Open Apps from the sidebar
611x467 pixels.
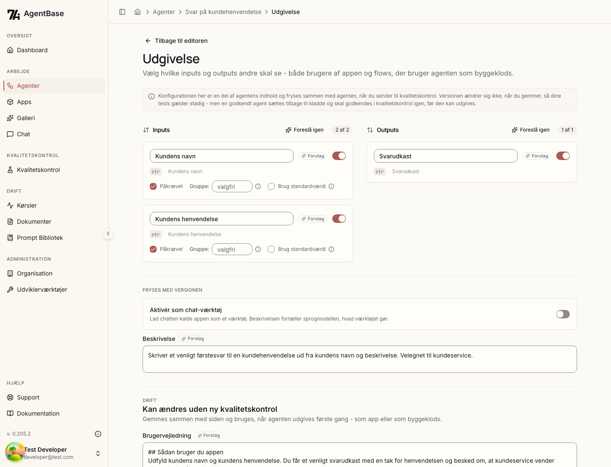pos(54,102)
